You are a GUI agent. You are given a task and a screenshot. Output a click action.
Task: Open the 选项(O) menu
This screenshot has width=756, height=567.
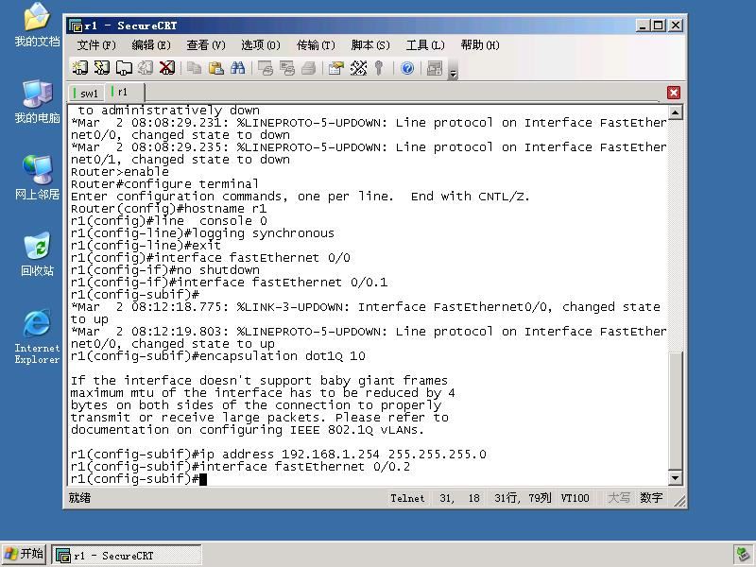pos(261,45)
